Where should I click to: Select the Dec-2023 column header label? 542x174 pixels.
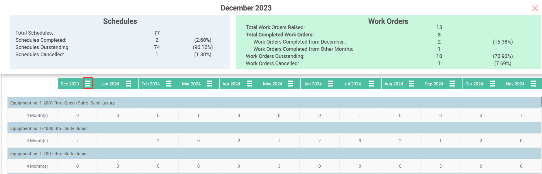(x=70, y=84)
